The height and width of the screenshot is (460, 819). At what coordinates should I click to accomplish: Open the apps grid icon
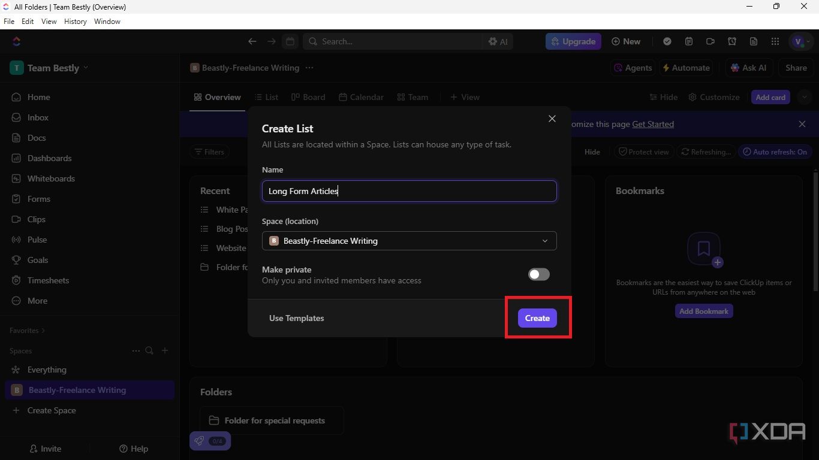click(775, 41)
